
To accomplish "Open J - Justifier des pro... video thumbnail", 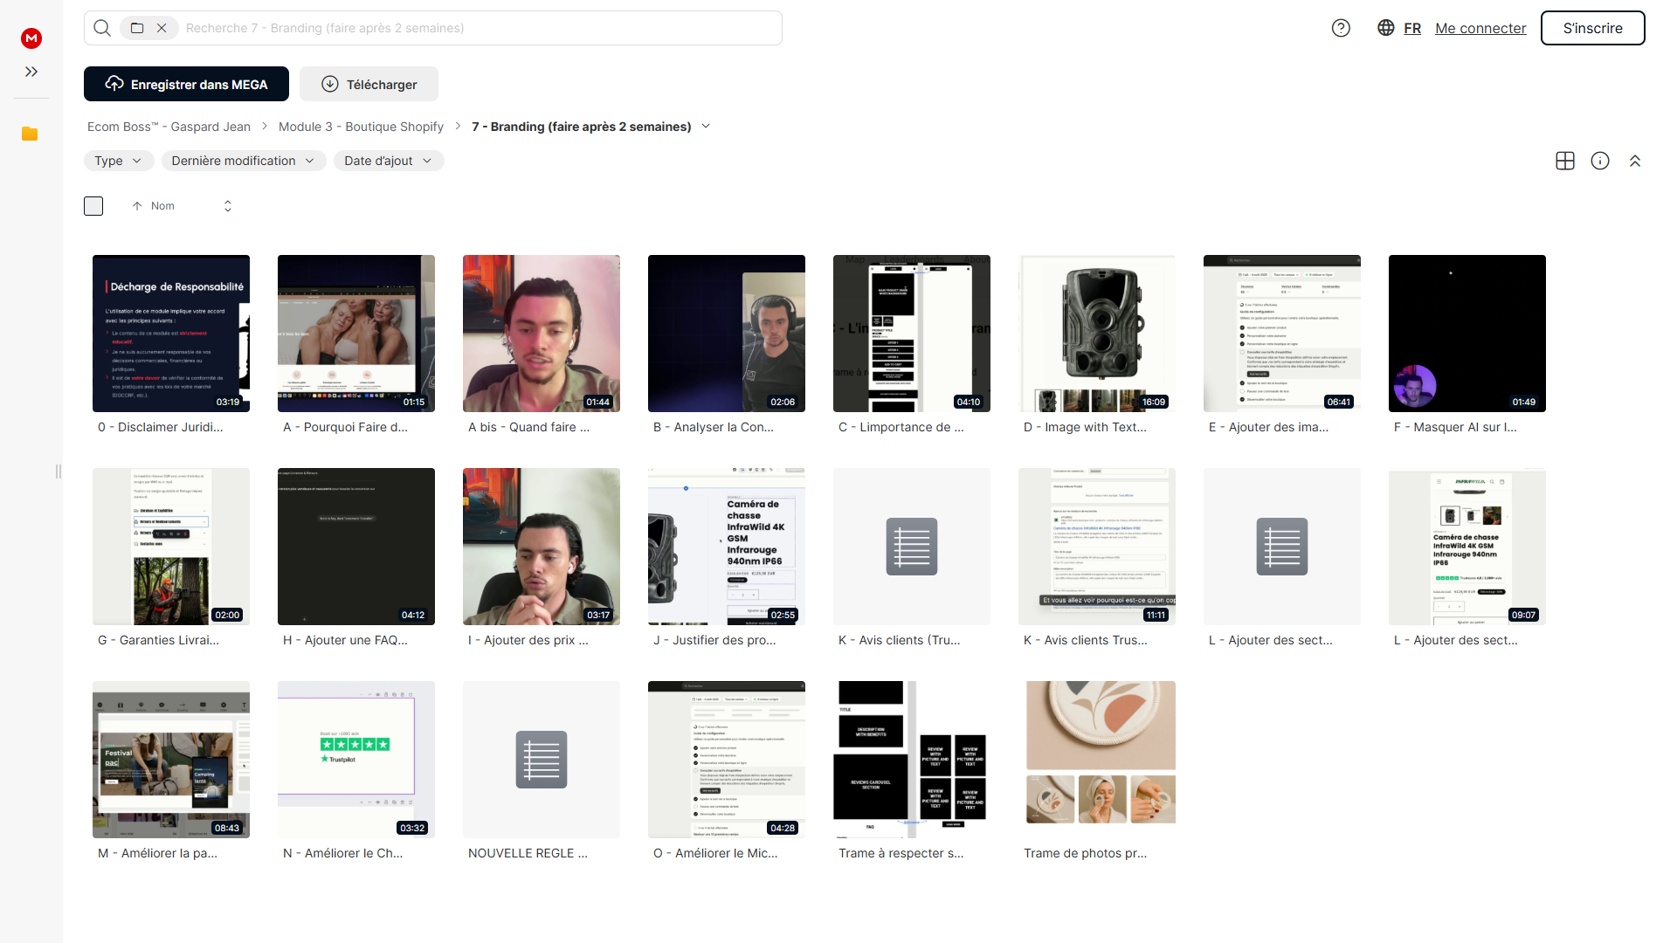I will [727, 547].
